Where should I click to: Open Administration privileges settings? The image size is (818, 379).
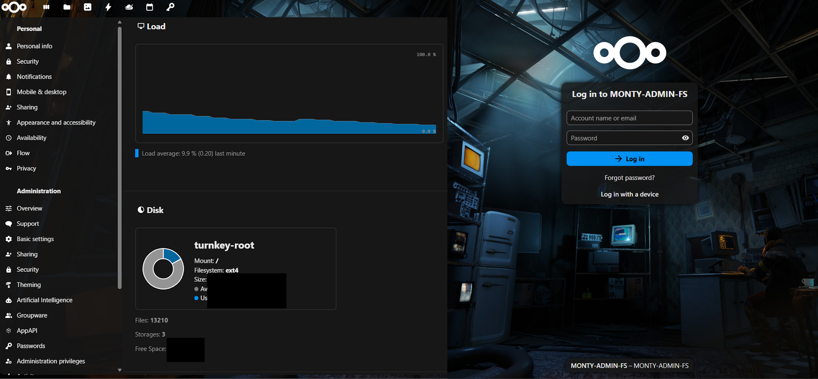(x=51, y=361)
